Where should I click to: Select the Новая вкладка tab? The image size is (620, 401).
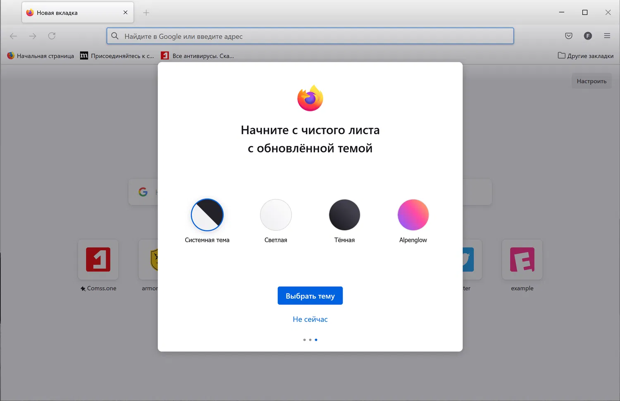78,12
